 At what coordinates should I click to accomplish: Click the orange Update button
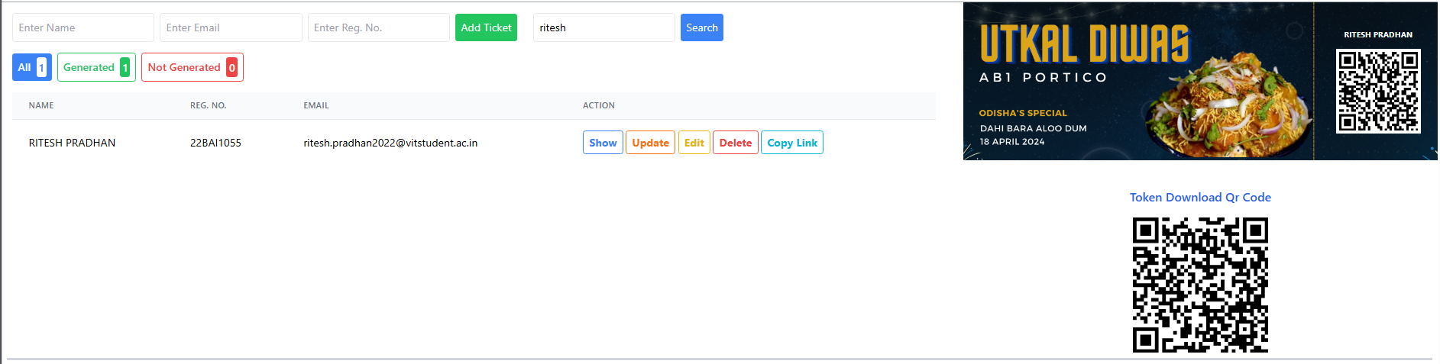[650, 143]
